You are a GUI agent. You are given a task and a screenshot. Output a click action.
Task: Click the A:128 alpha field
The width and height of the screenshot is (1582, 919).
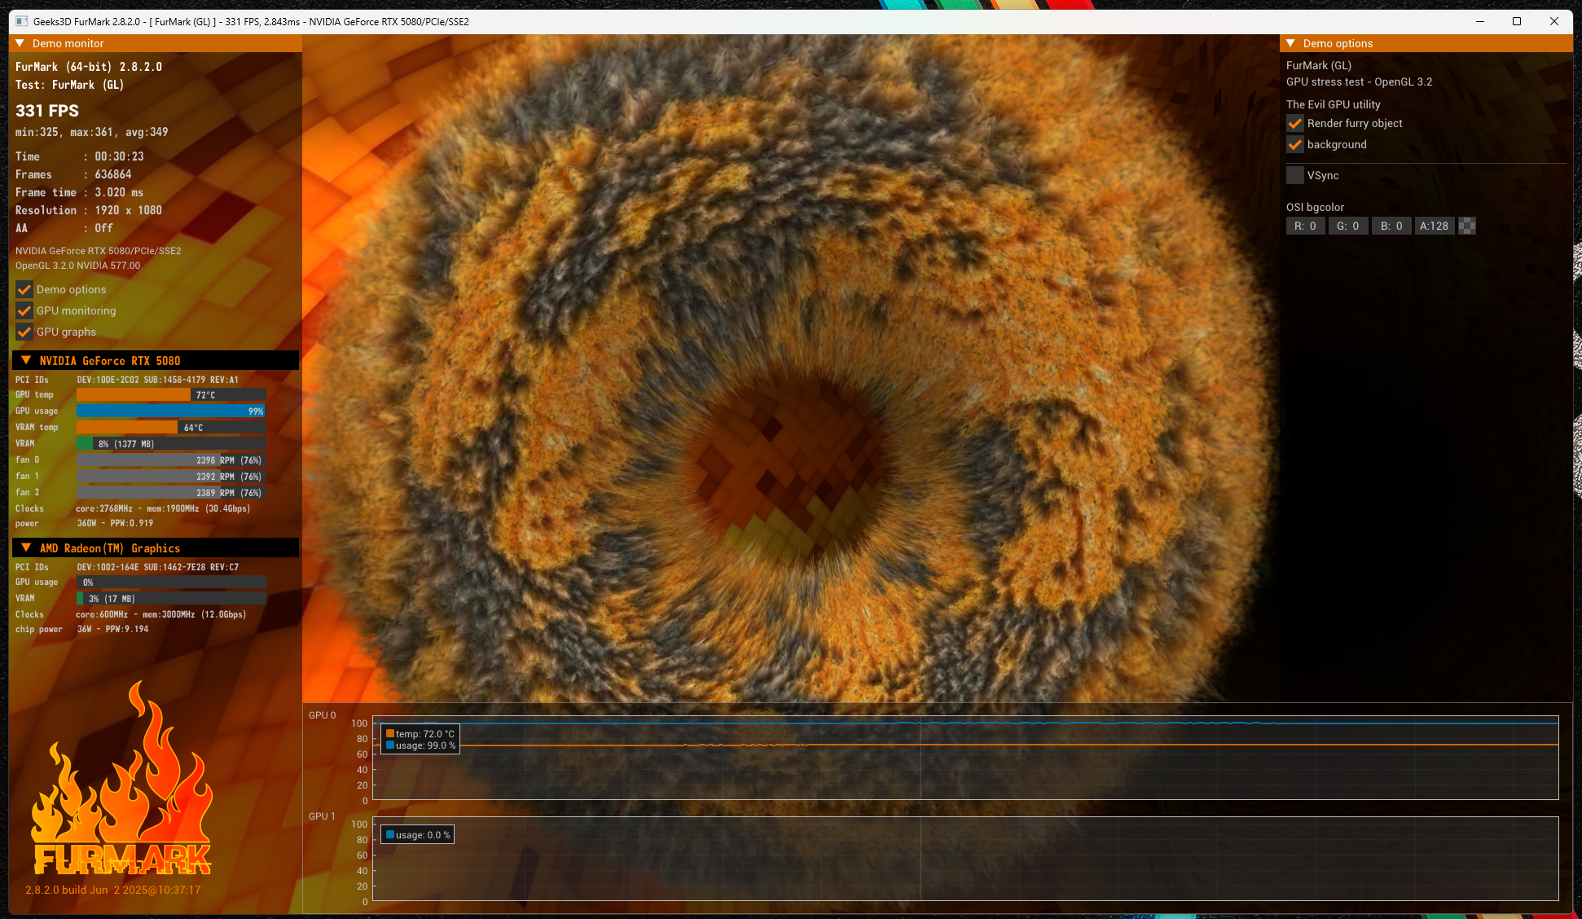[1434, 226]
